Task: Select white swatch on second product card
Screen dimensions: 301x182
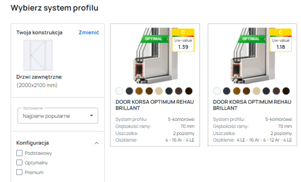Action: click(217, 91)
